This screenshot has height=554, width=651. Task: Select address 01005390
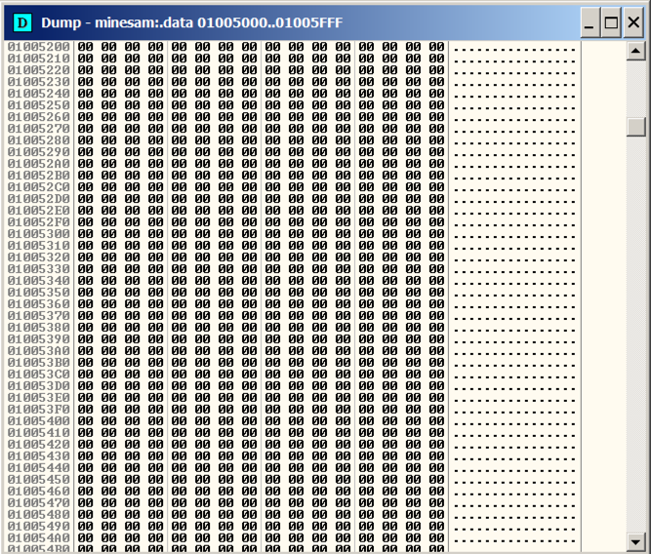tap(39, 339)
